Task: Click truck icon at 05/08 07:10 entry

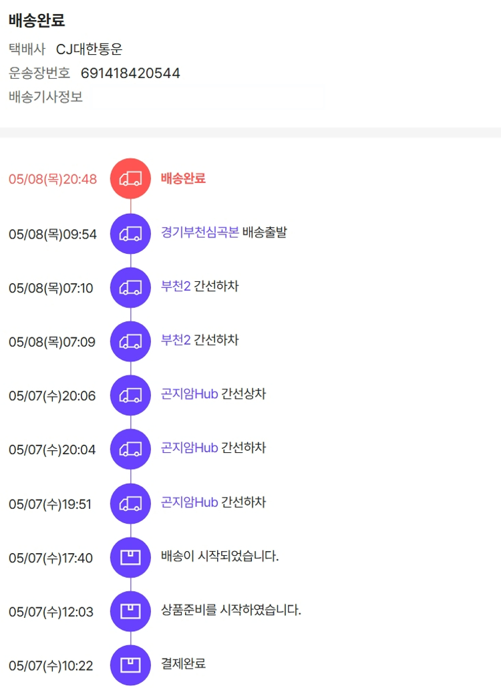Action: (130, 288)
